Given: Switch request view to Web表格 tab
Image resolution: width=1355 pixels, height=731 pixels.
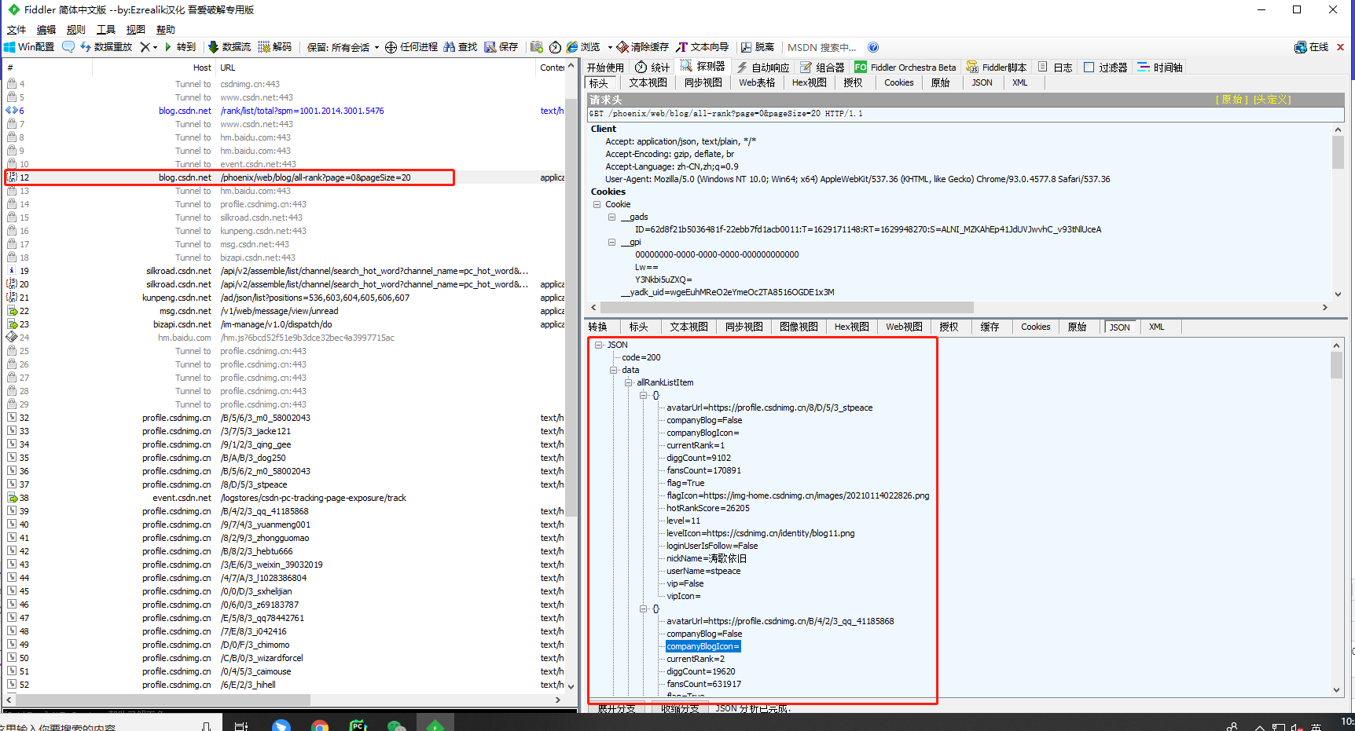Looking at the screenshot, I should (x=756, y=82).
